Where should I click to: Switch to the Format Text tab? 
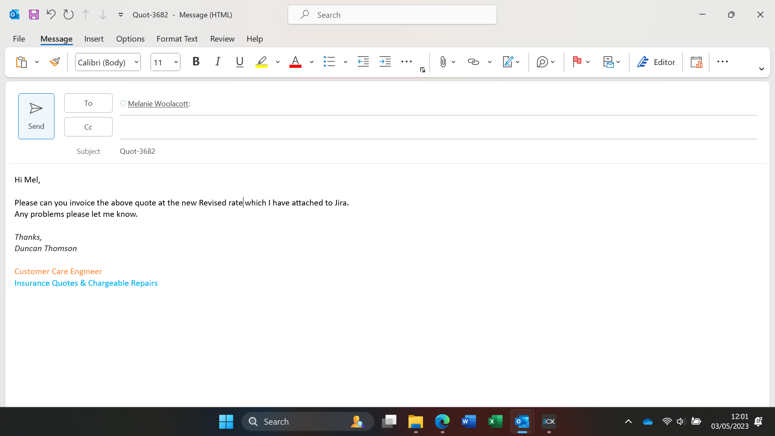(177, 39)
